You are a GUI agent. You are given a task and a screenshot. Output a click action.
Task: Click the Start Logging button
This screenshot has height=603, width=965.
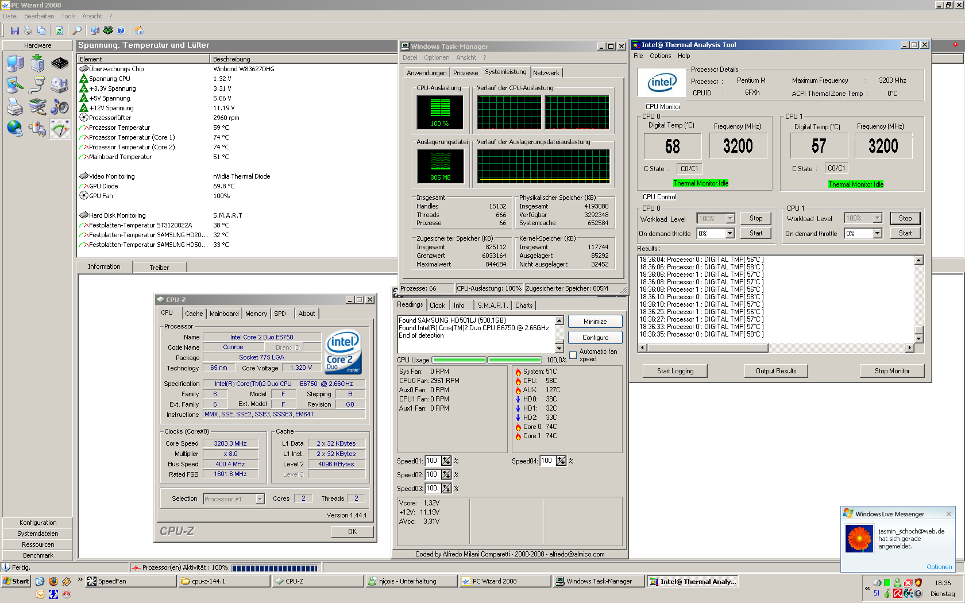point(675,371)
